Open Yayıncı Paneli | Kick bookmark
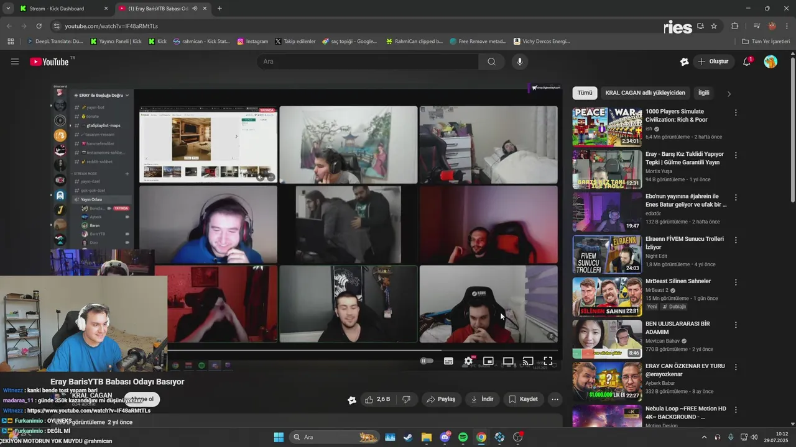Screen dimensions: 796x447 click(116, 42)
